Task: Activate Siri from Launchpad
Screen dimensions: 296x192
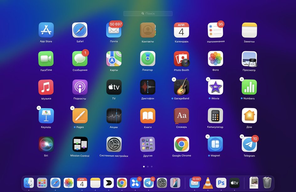Action: click(46, 144)
